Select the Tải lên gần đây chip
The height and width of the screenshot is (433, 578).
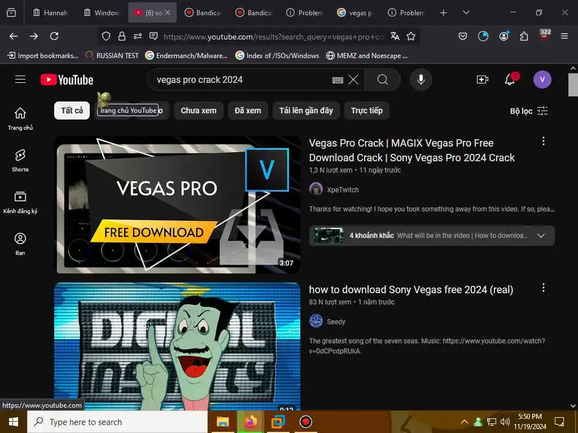[306, 111]
